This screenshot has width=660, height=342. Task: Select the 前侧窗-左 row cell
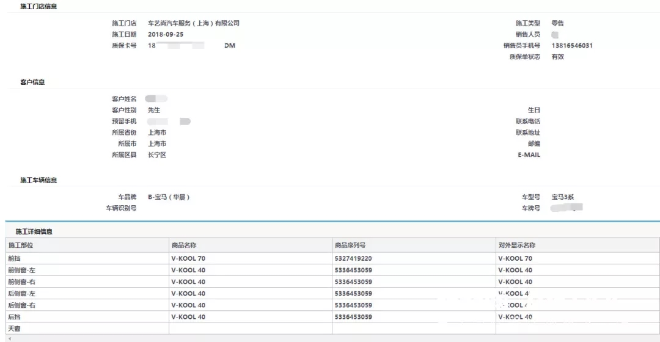pyautogui.click(x=22, y=270)
